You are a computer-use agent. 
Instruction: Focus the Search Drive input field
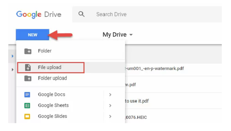pos(147,14)
